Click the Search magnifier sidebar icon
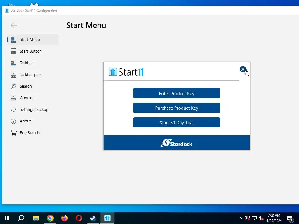 coord(13,86)
